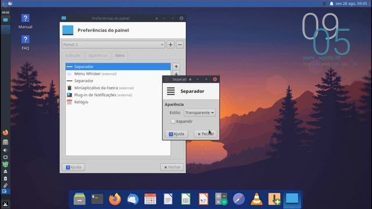Click Fechar in Preferências do painel window
The image size is (372, 209).
pos(172,167)
